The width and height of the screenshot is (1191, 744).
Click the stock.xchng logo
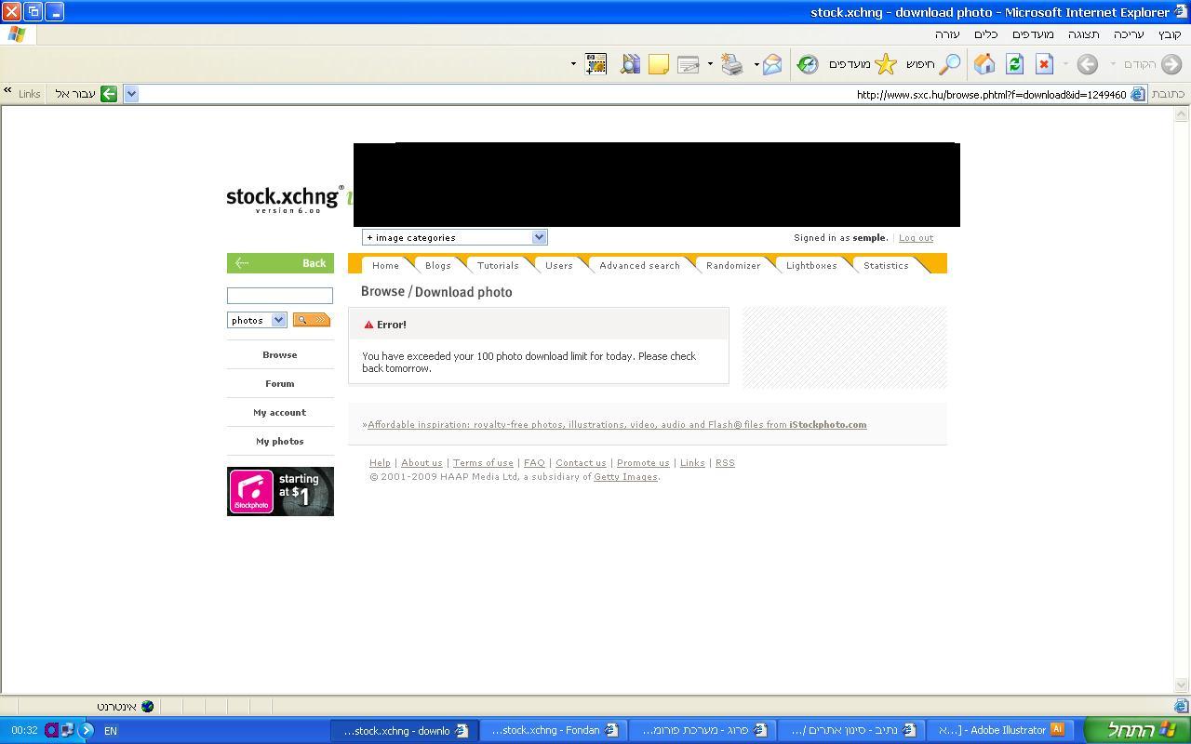click(x=285, y=199)
